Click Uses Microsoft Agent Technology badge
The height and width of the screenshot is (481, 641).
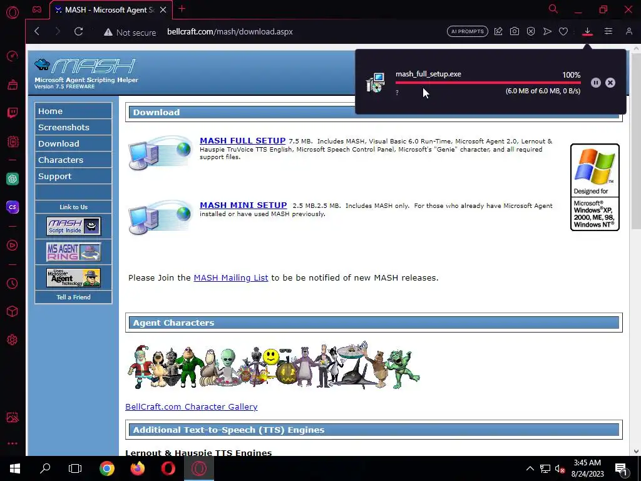pyautogui.click(x=74, y=278)
